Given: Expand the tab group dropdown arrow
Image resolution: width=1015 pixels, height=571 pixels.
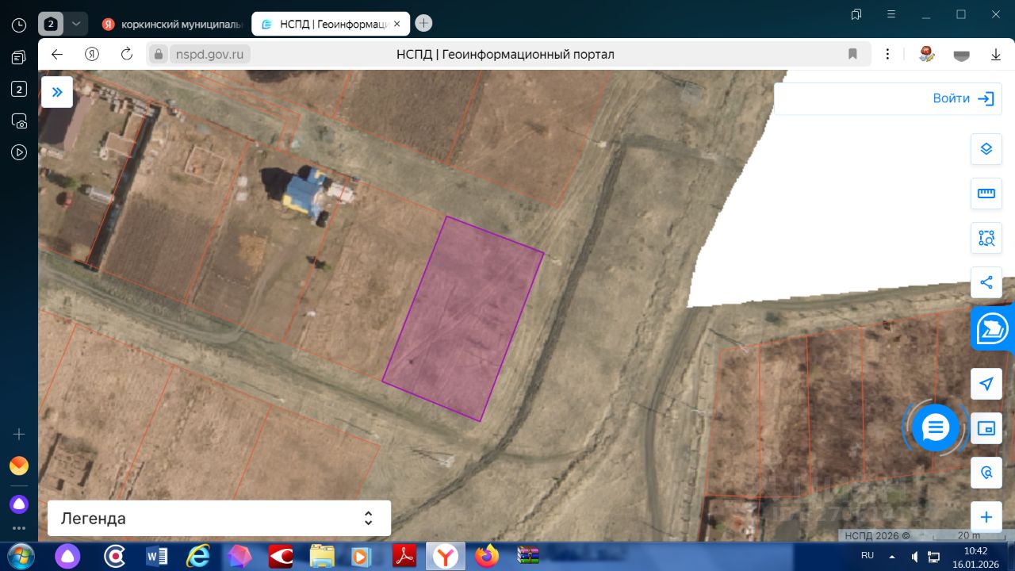Looking at the screenshot, I should tap(76, 24).
